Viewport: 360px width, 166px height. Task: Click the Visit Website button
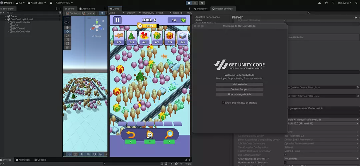pyautogui.click(x=239, y=84)
